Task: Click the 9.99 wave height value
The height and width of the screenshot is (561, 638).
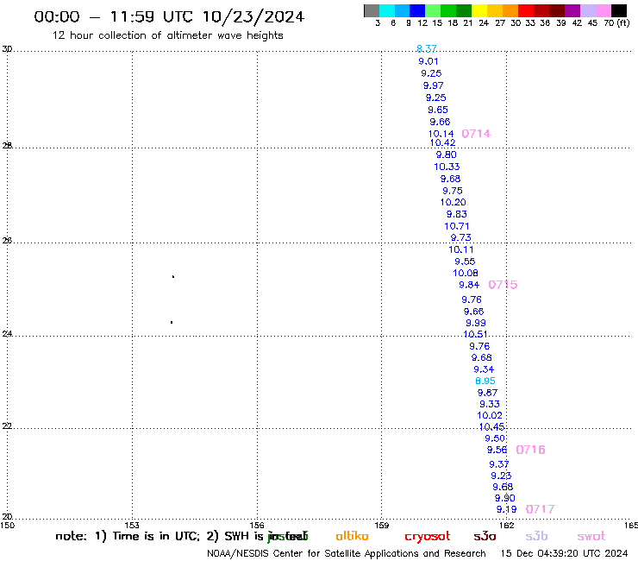Action: click(476, 323)
